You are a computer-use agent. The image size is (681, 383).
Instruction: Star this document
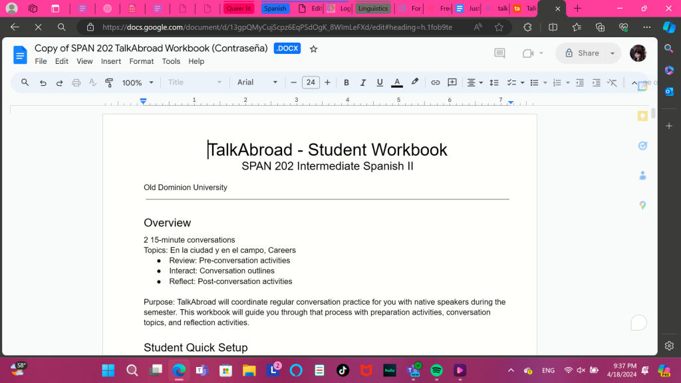point(313,49)
